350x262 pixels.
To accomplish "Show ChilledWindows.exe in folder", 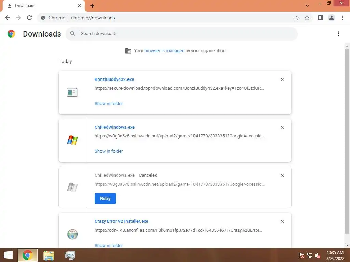I will coord(109,151).
